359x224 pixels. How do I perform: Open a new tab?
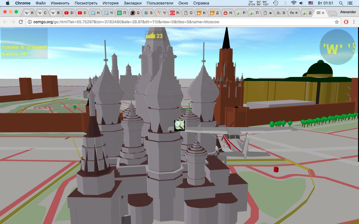coord(332,13)
